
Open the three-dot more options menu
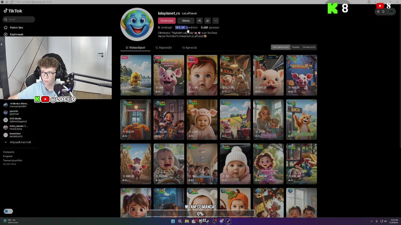pos(216,21)
